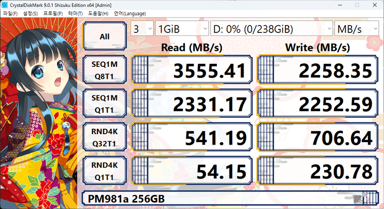This screenshot has height=209, width=384.
Task: Click the Read (MB/s) column header
Action: pyautogui.click(x=192, y=47)
